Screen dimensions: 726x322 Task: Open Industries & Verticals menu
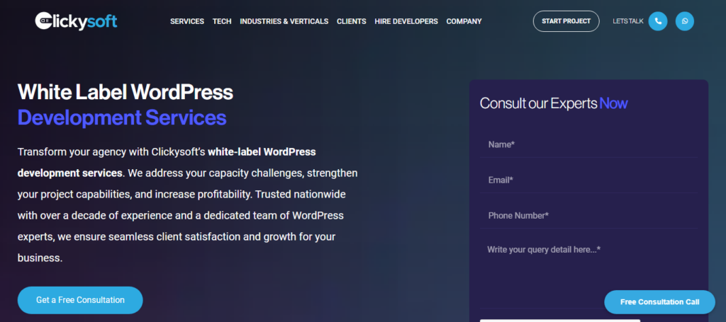pyautogui.click(x=284, y=21)
